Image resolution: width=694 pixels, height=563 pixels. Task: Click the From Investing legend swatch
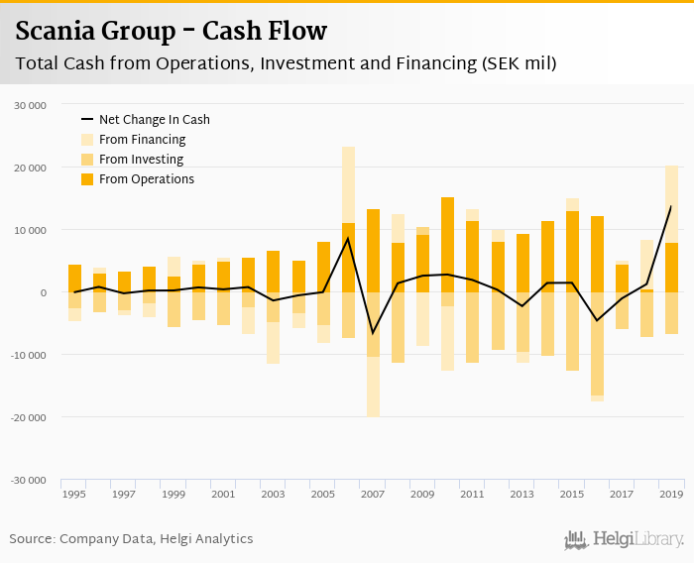click(x=87, y=160)
